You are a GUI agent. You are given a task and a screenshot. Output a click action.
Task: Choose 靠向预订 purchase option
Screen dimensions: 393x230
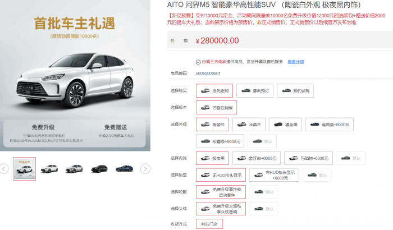[255, 91]
